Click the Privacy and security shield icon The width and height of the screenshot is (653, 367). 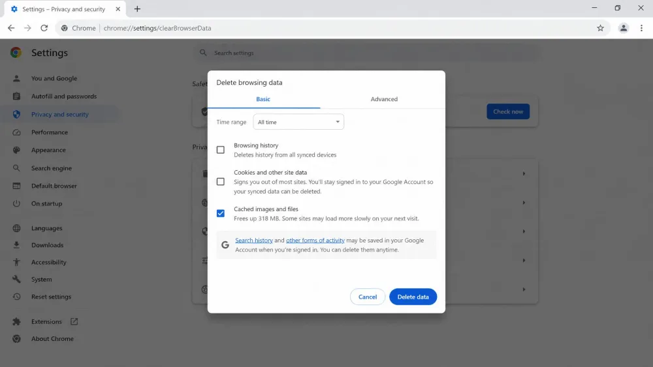pos(16,114)
